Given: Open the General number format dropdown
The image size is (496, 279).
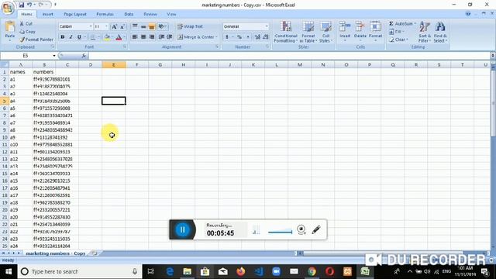Looking at the screenshot, I should pos(267,26).
